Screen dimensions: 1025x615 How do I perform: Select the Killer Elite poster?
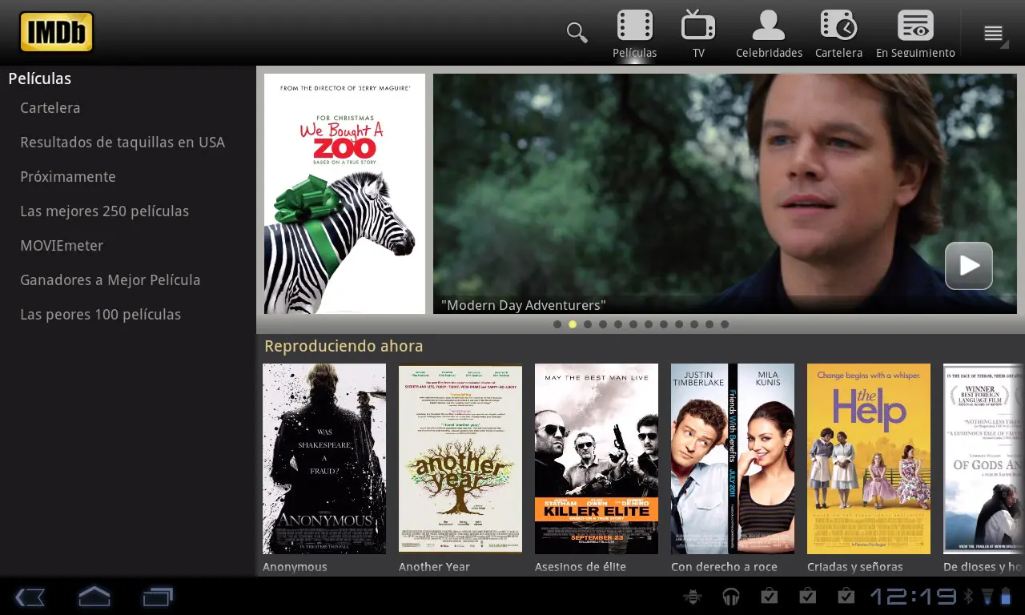[597, 459]
